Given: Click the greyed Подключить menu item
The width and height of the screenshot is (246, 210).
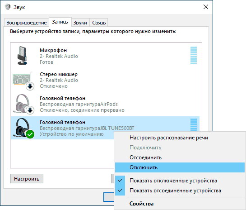Looking at the screenshot, I should 180,148.
